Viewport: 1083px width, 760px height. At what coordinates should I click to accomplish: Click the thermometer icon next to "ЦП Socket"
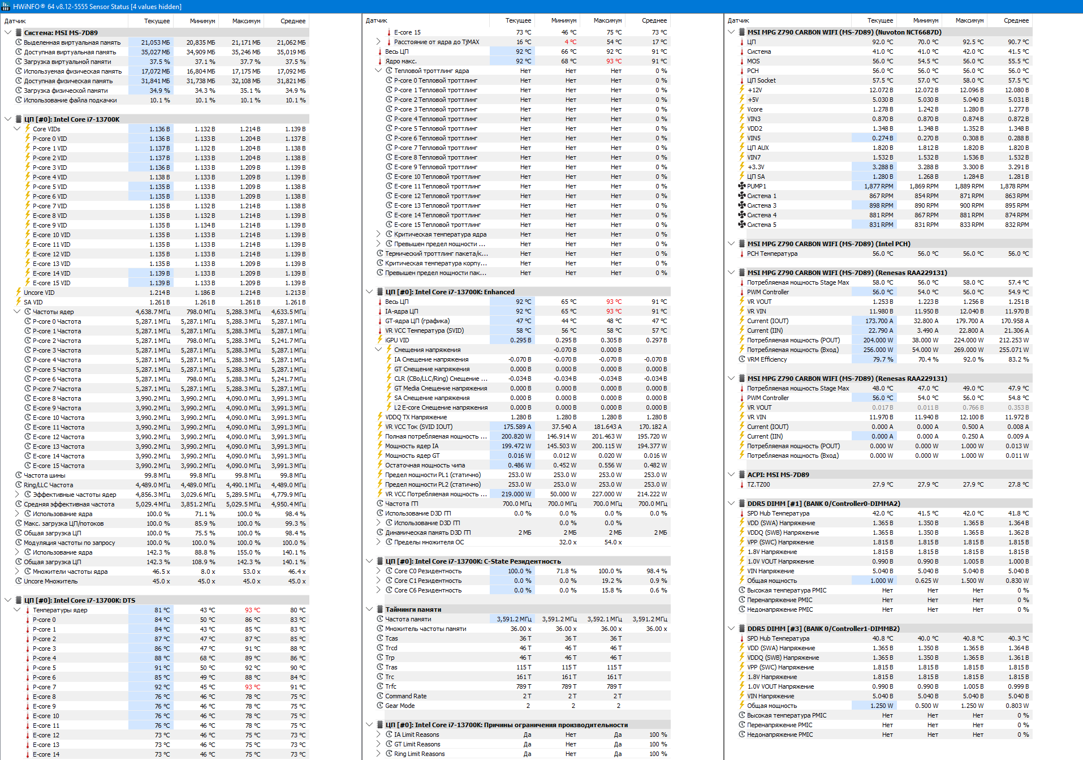742,80
